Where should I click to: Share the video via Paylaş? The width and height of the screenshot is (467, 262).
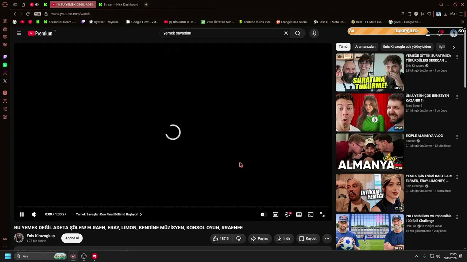coord(259,238)
